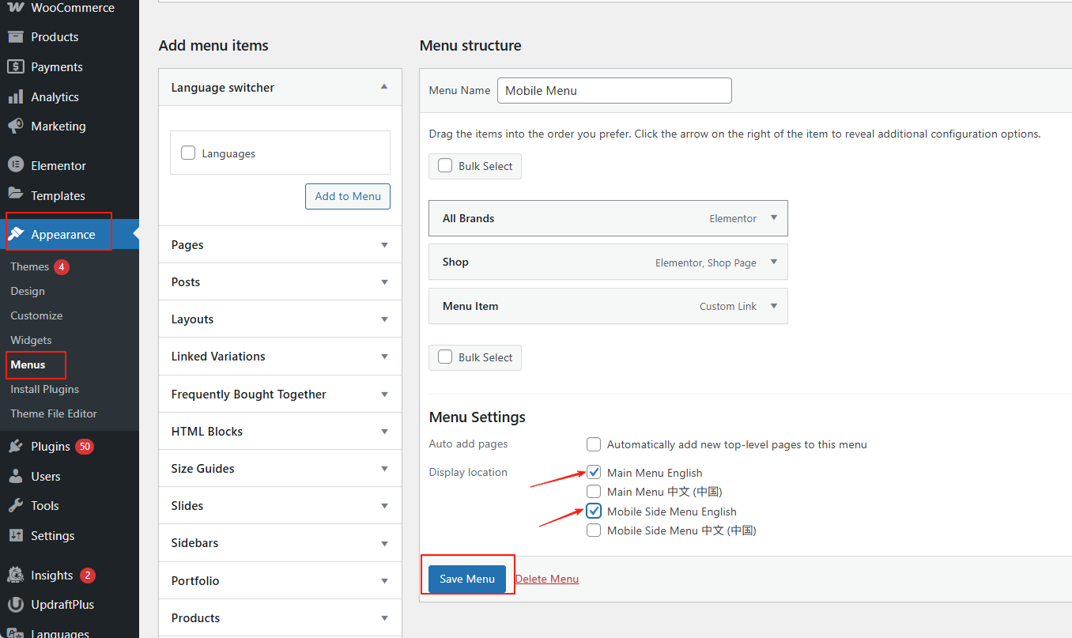Viewport: 1072px width, 638px height.
Task: Check the Languages checkbox
Action: (x=188, y=153)
